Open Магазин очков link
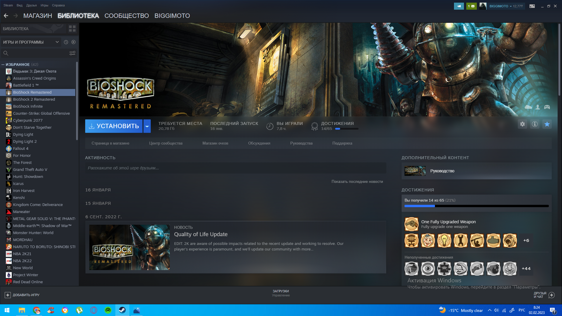This screenshot has width=562, height=316. pos(215,143)
